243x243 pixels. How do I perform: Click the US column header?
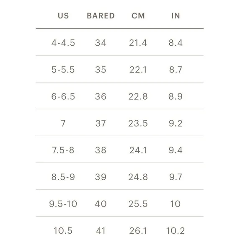(63, 16)
